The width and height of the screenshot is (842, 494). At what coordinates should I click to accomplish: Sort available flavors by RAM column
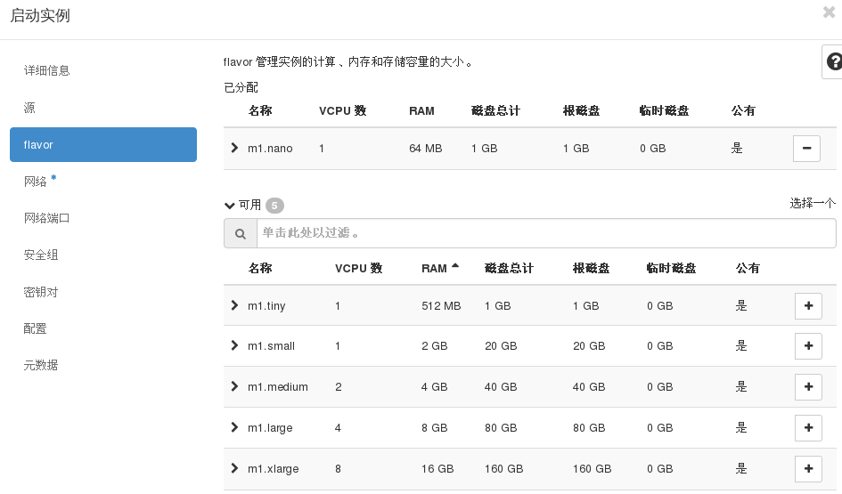coord(434,268)
